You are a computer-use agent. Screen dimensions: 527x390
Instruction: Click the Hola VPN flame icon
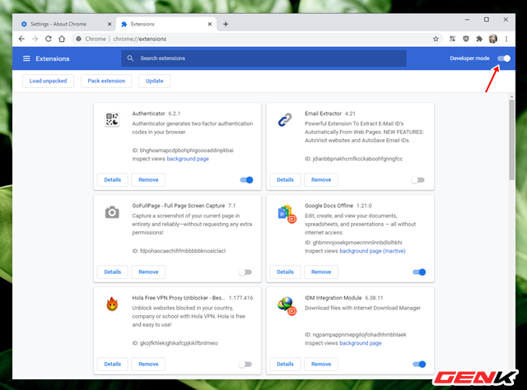(112, 304)
